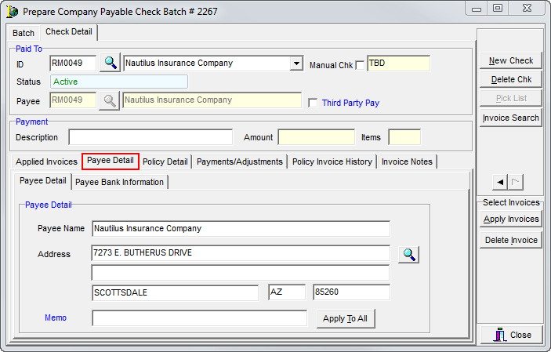Click the Close button with door icon
Image resolution: width=551 pixels, height=352 pixels.
point(510,335)
